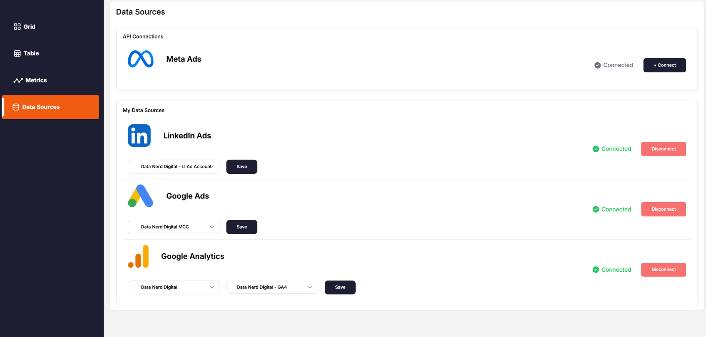Connect the Meta Ads API
706x337 pixels.
click(664, 65)
